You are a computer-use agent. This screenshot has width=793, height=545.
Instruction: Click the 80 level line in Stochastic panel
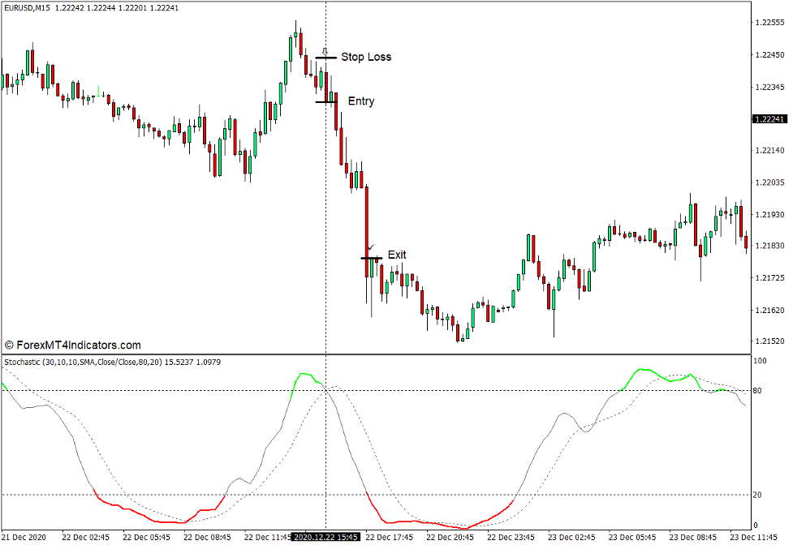point(487,390)
